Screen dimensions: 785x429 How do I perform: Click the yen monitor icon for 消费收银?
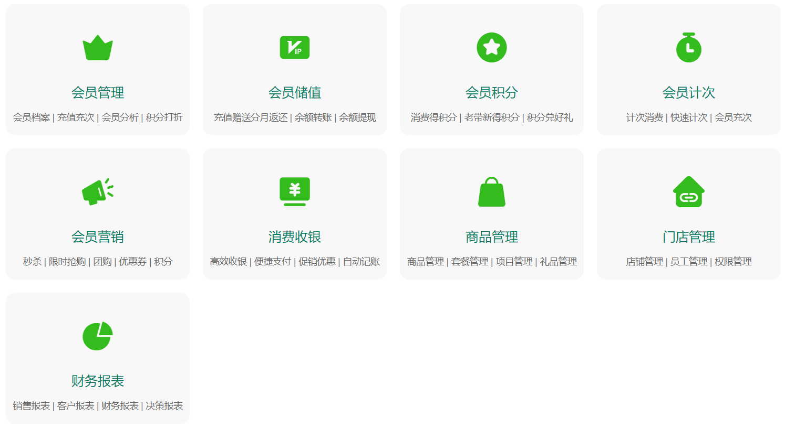click(x=295, y=192)
